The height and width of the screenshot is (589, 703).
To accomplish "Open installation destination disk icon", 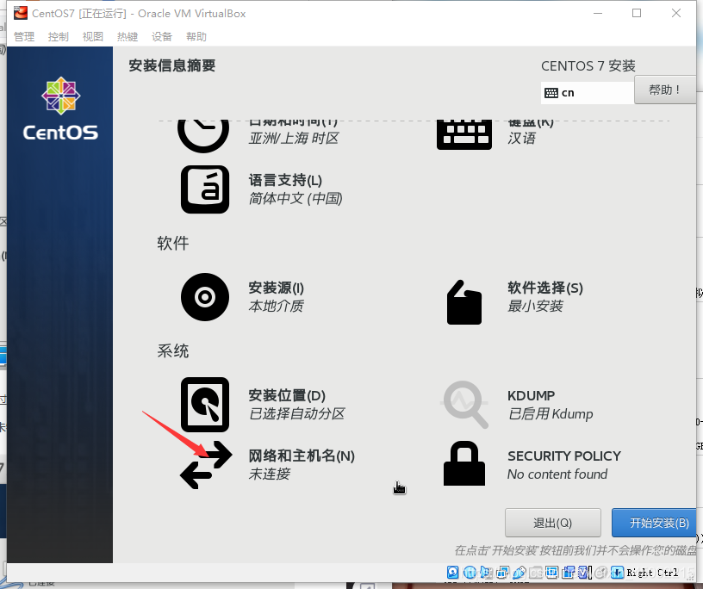I will (x=205, y=405).
